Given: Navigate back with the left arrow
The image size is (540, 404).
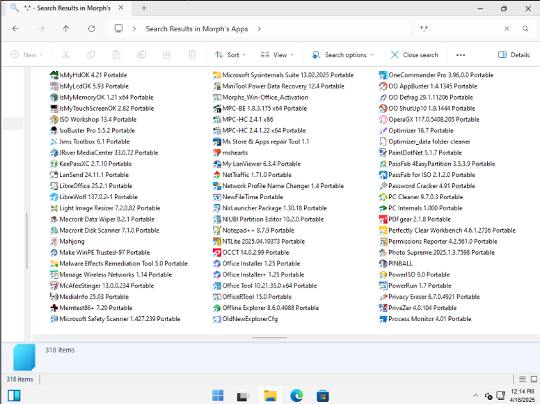Looking at the screenshot, I should pyautogui.click(x=15, y=29).
